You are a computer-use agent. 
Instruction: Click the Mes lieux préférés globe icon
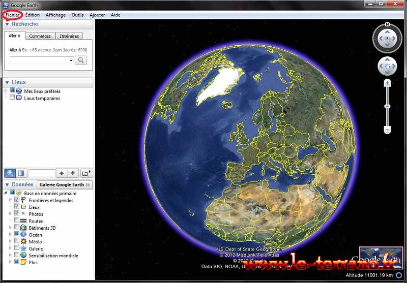pos(19,91)
